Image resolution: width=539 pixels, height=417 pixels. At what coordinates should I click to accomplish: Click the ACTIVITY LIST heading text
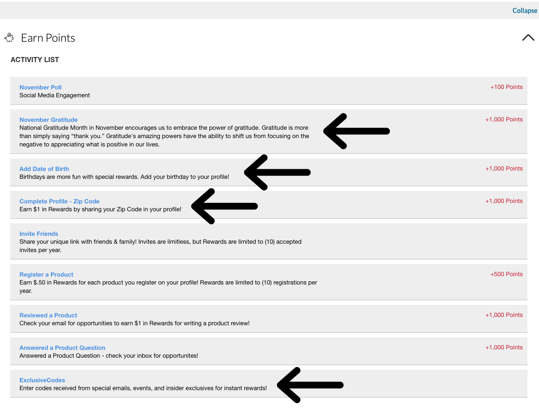(35, 60)
